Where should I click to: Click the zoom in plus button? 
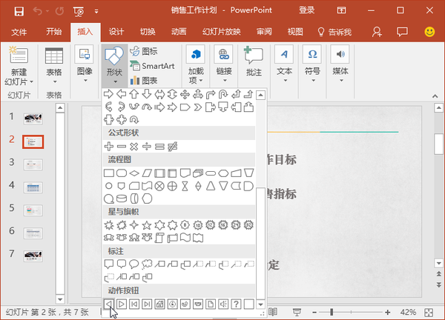coord(388,313)
